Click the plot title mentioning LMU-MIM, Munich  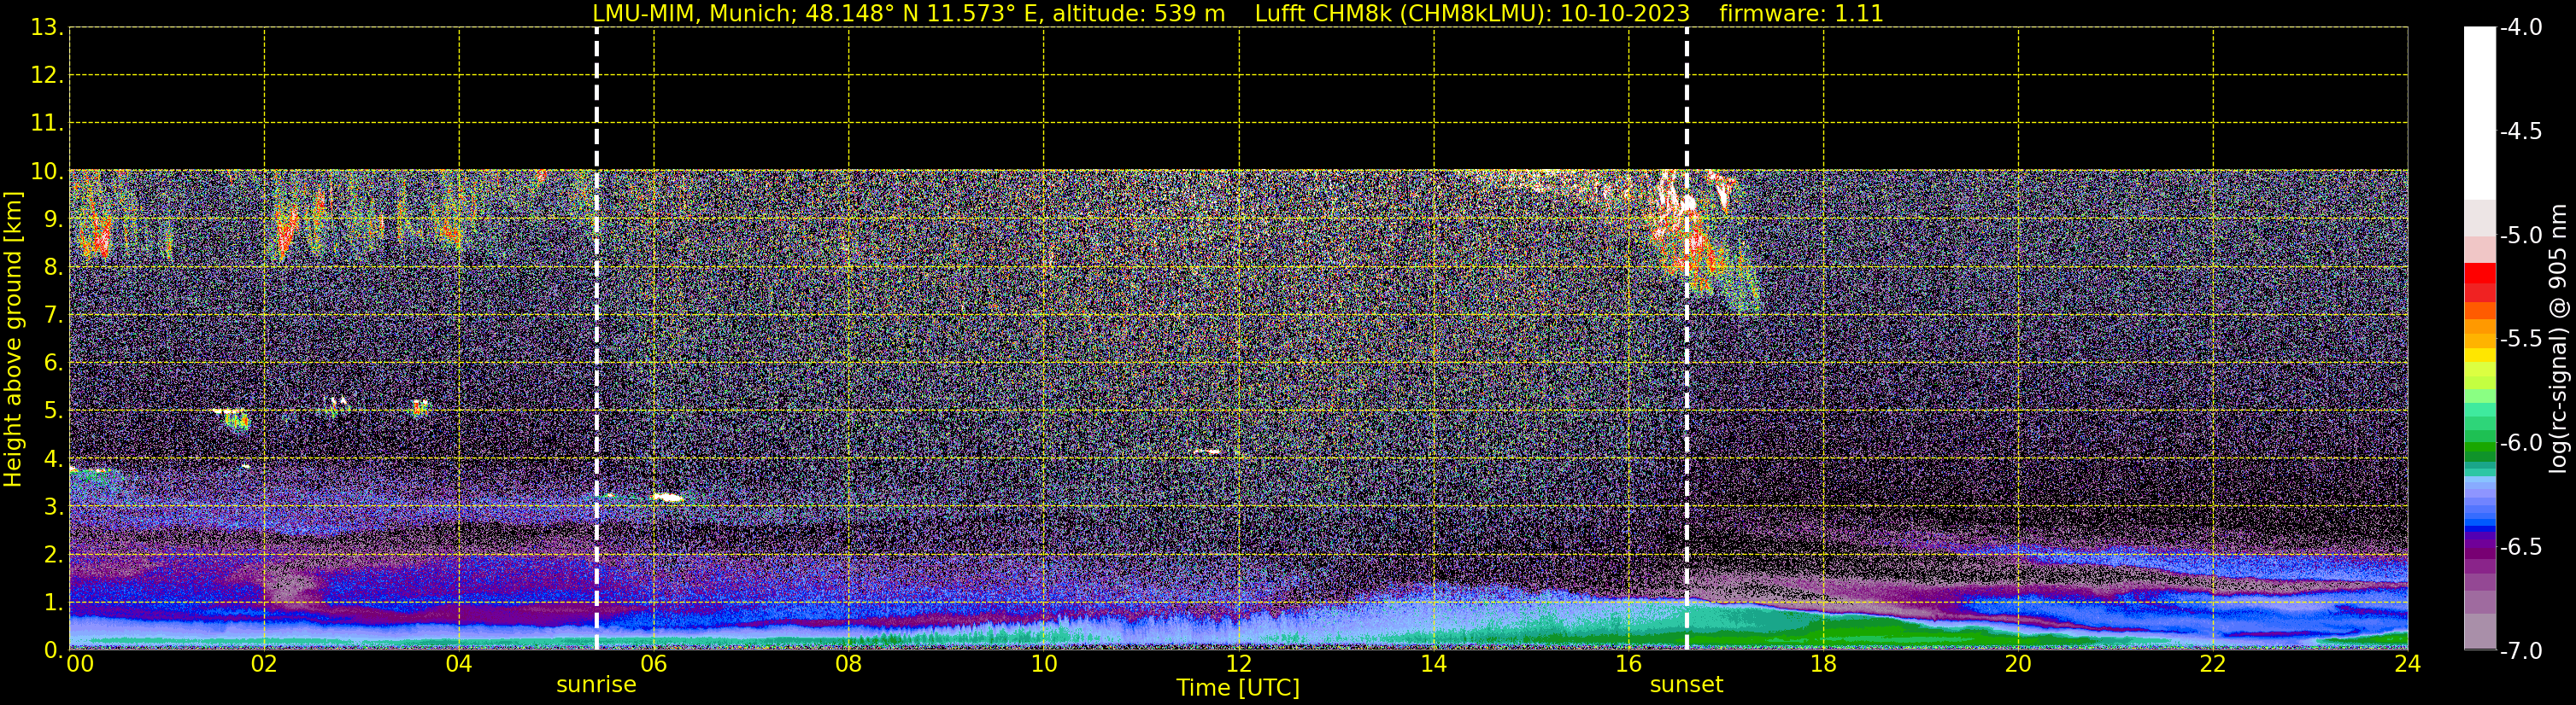pyautogui.click(x=1238, y=13)
